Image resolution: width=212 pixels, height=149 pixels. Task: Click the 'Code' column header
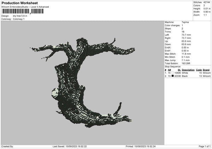click(199, 70)
